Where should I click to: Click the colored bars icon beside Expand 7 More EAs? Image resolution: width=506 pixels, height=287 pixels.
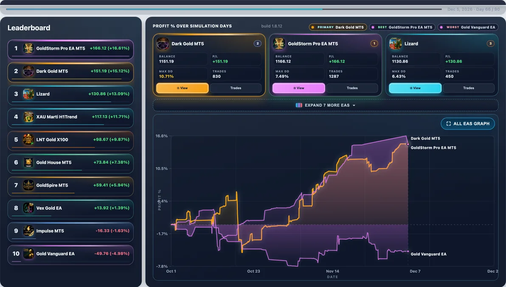point(299,105)
